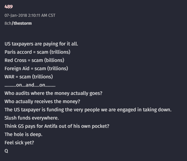Click the "Feel sick yet?" line
Viewport: 187px width, 161px height.
tap(19, 142)
